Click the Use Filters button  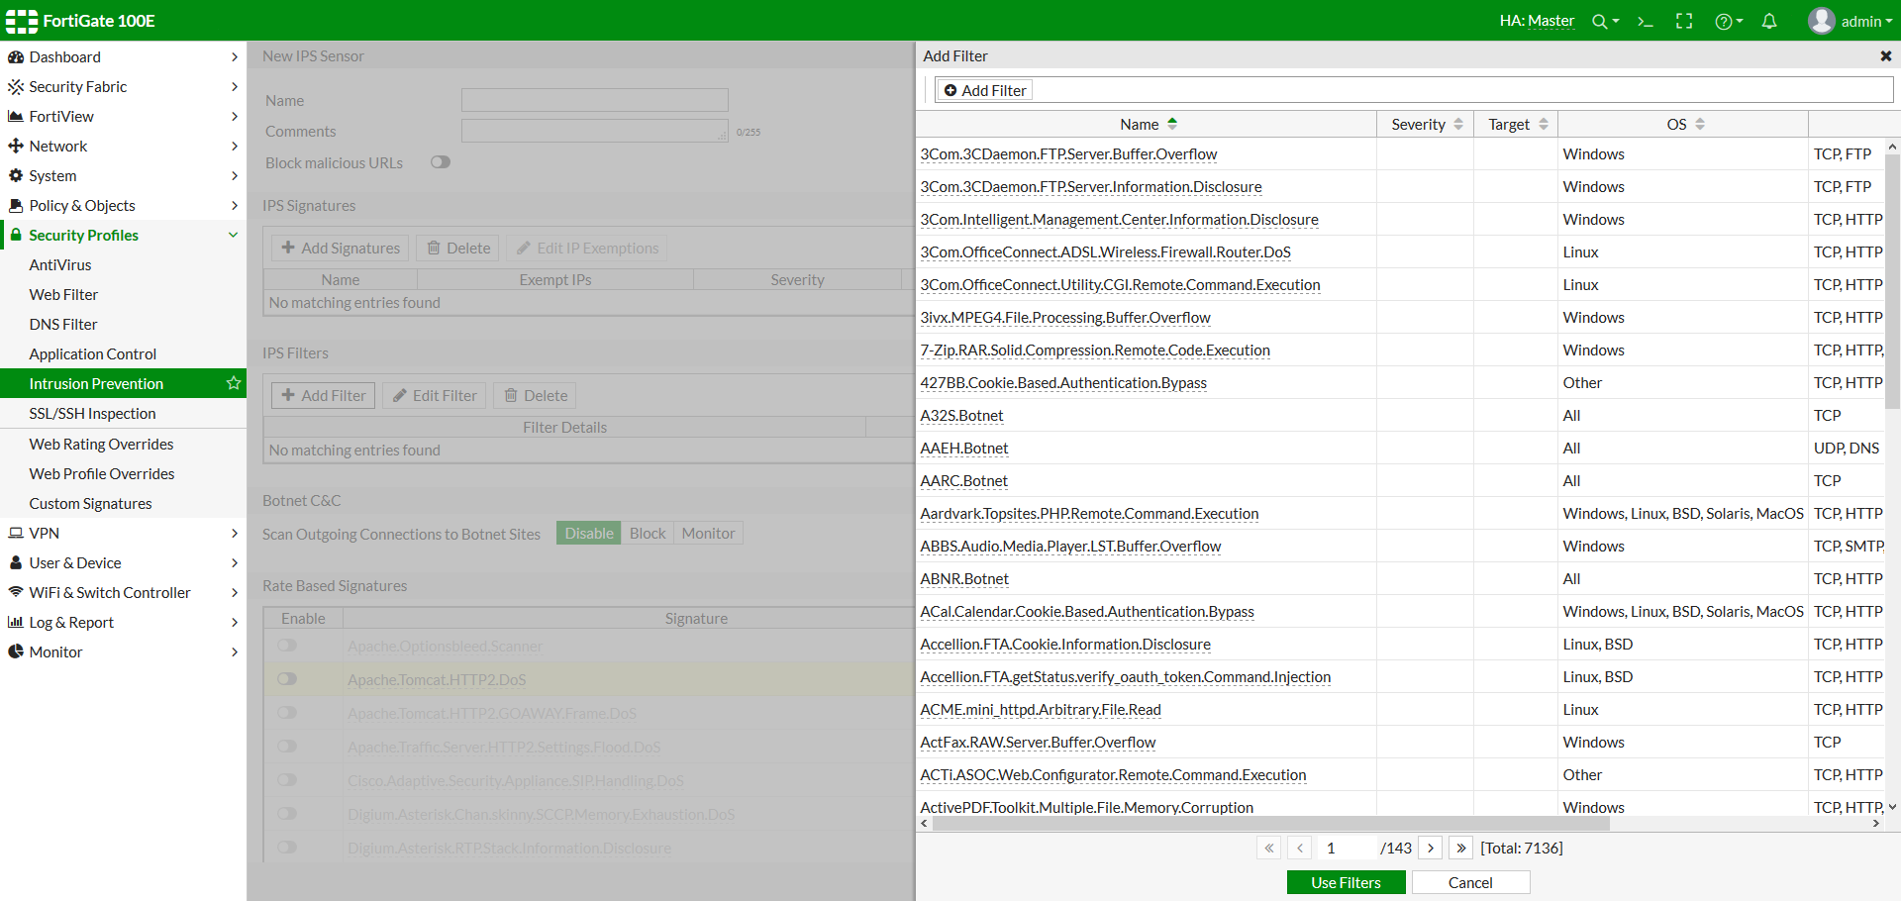[x=1346, y=883]
